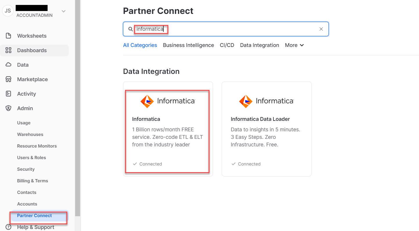Click the JS user avatar

coord(8,11)
